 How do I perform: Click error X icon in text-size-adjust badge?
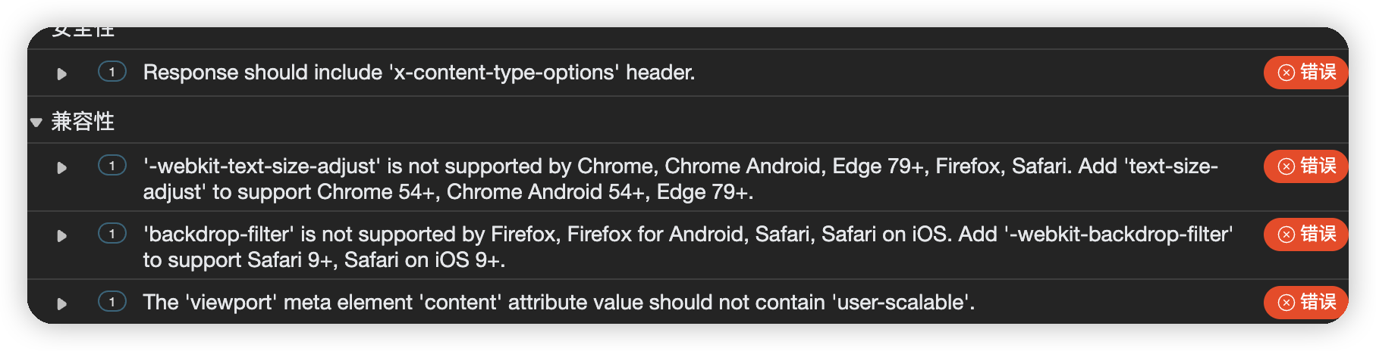tap(1286, 166)
